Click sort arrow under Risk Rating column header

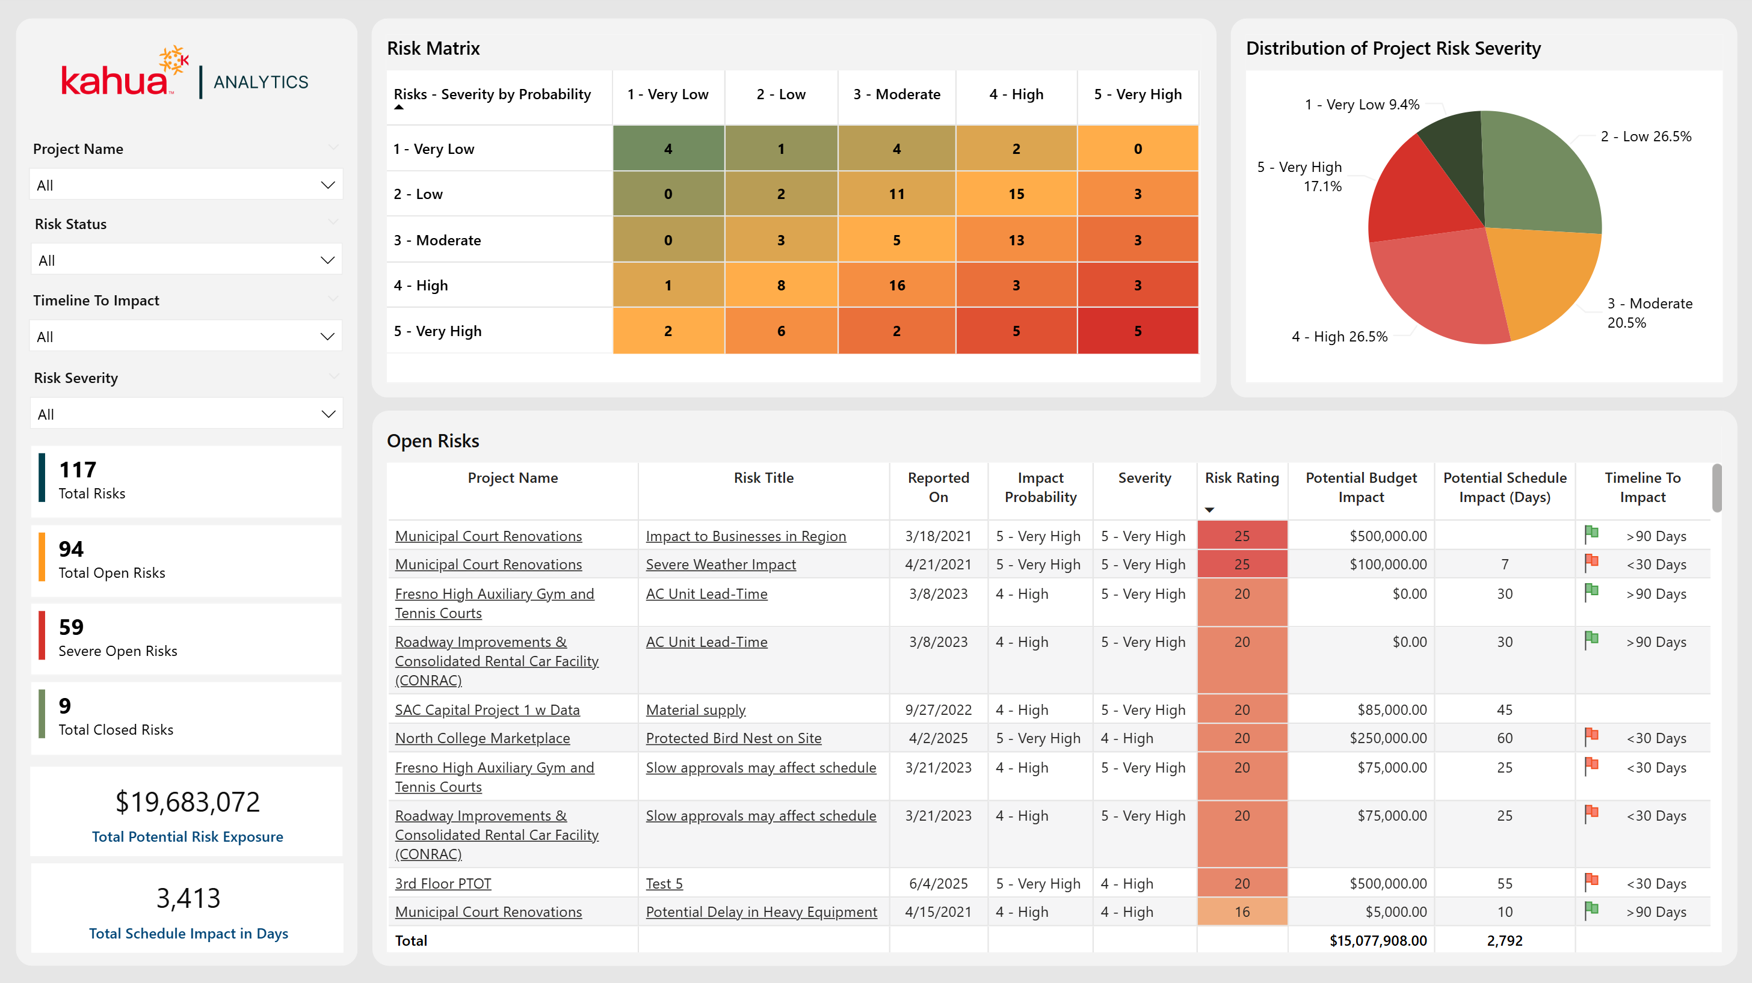pos(1209,510)
